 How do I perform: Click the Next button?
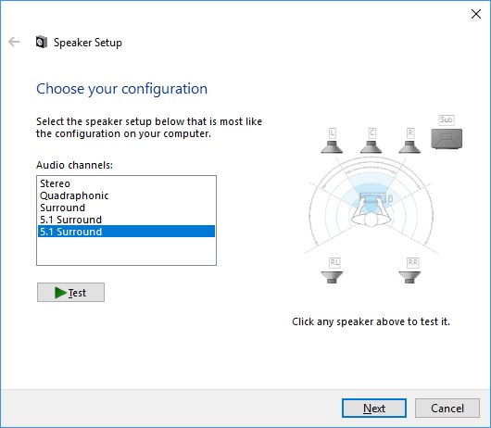pos(374,409)
